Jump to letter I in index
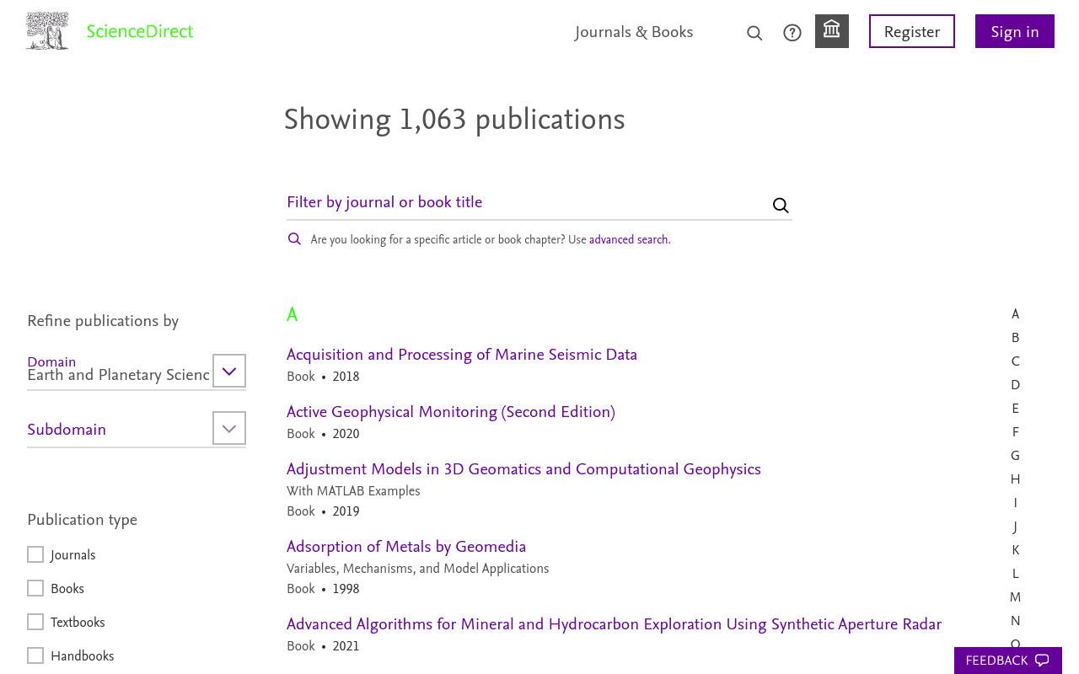The height and width of the screenshot is (674, 1079). click(1015, 503)
